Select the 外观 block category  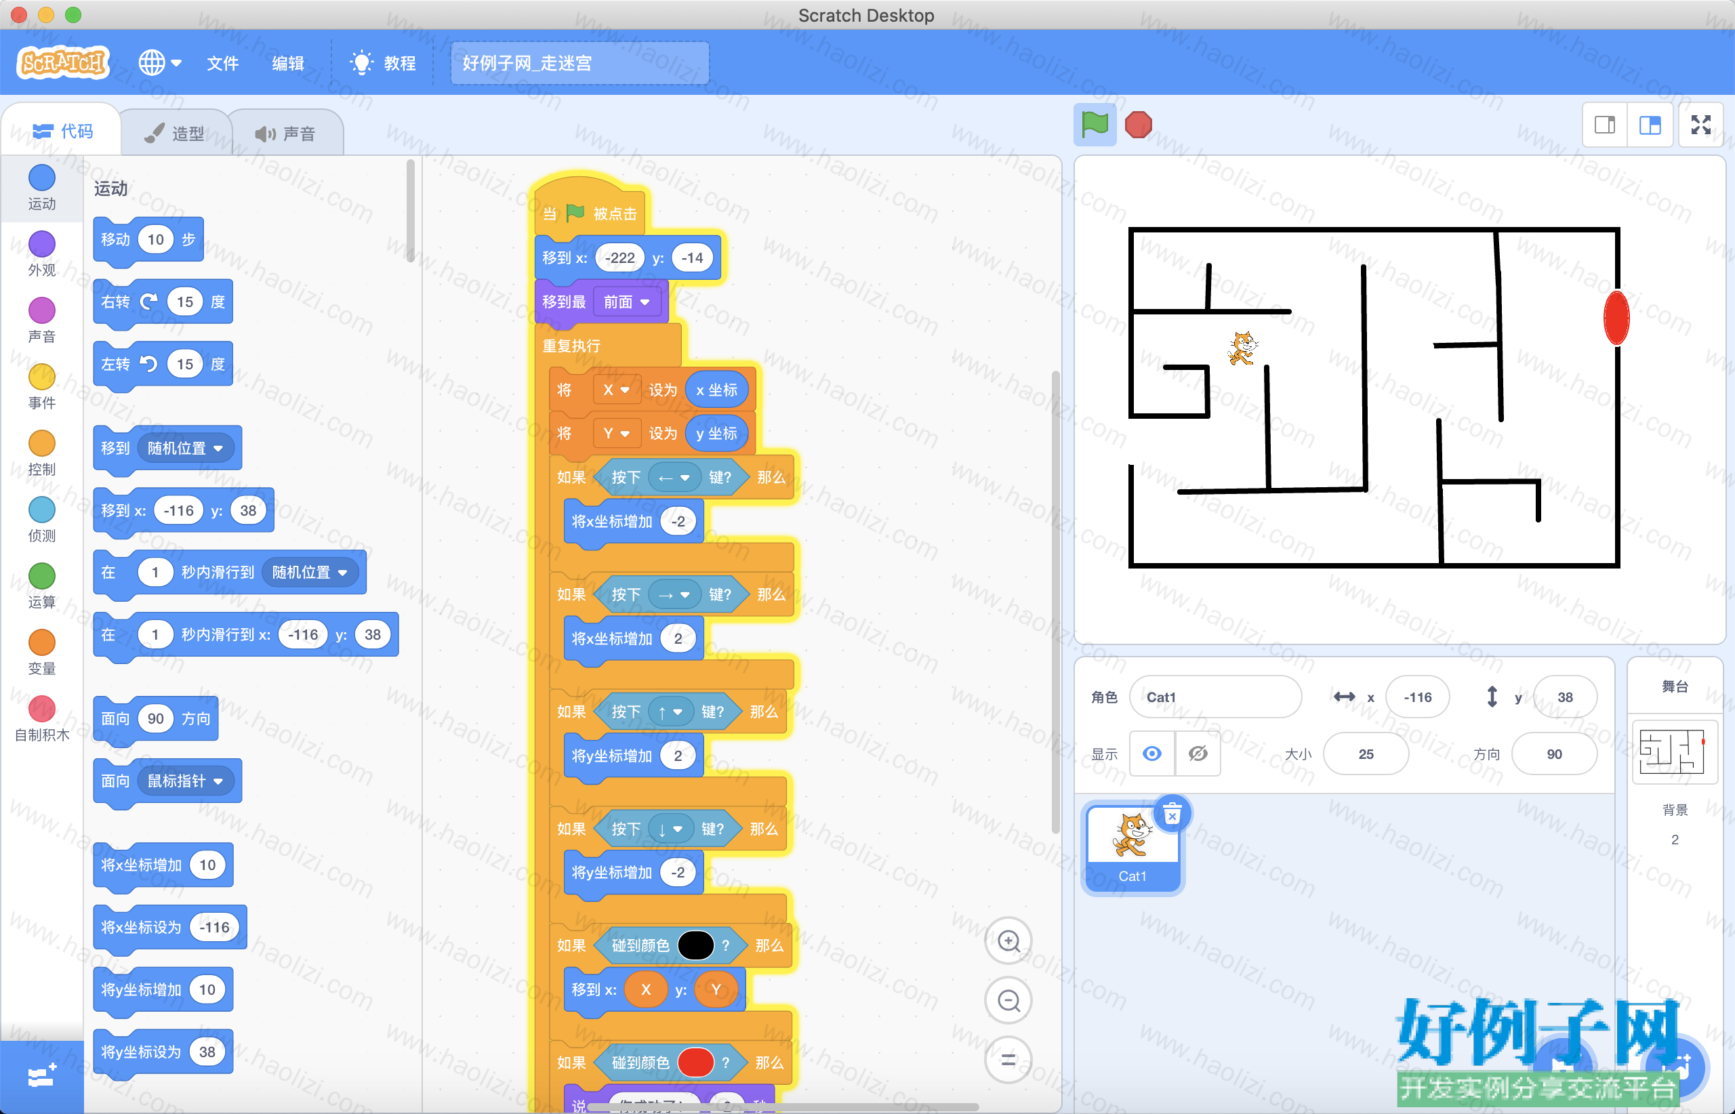coord(41,253)
